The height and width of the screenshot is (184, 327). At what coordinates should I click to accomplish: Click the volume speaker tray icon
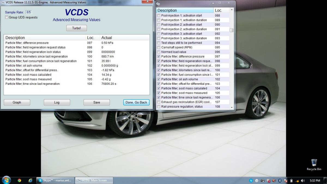tap(303, 180)
